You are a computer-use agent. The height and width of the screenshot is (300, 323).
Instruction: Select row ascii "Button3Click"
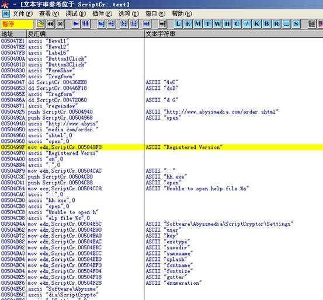(161, 65)
